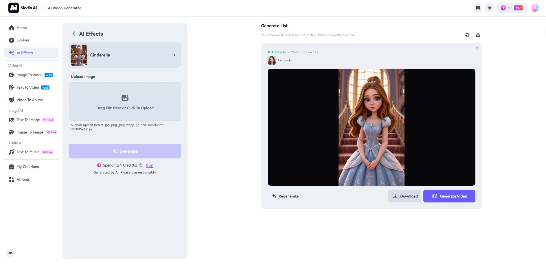Open the user profile avatar

pyautogui.click(x=535, y=8)
